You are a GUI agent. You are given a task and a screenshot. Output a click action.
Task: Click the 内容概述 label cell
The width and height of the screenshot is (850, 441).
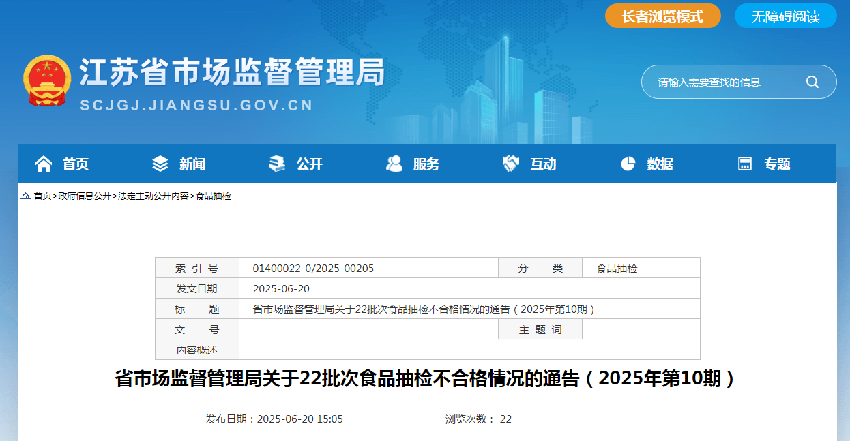click(x=197, y=350)
